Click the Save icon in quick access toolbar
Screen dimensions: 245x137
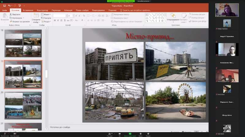point(5,5)
